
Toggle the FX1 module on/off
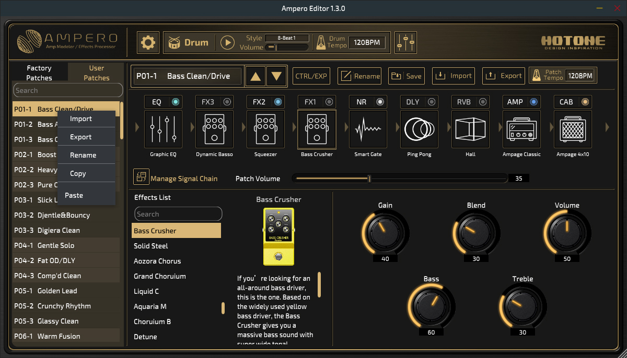tap(329, 102)
